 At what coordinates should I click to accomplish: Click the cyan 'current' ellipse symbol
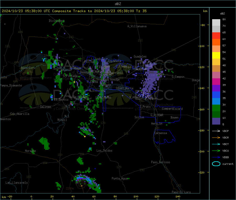216,164
